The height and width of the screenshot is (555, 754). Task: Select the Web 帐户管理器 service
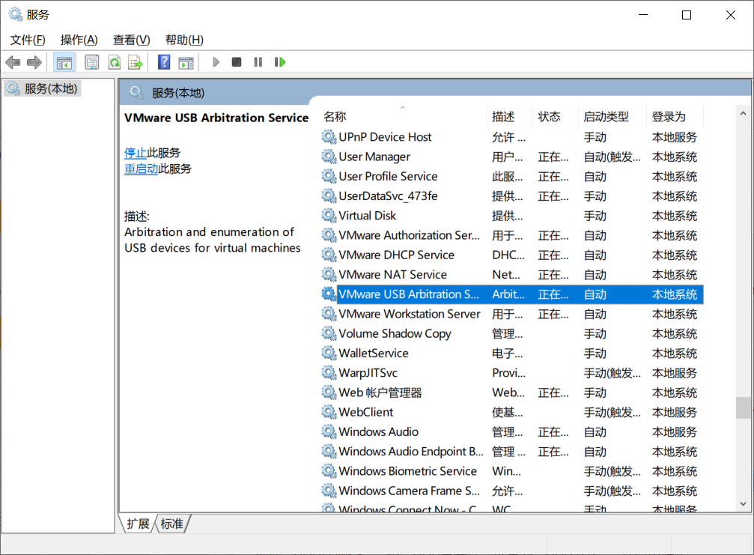pos(511,392)
